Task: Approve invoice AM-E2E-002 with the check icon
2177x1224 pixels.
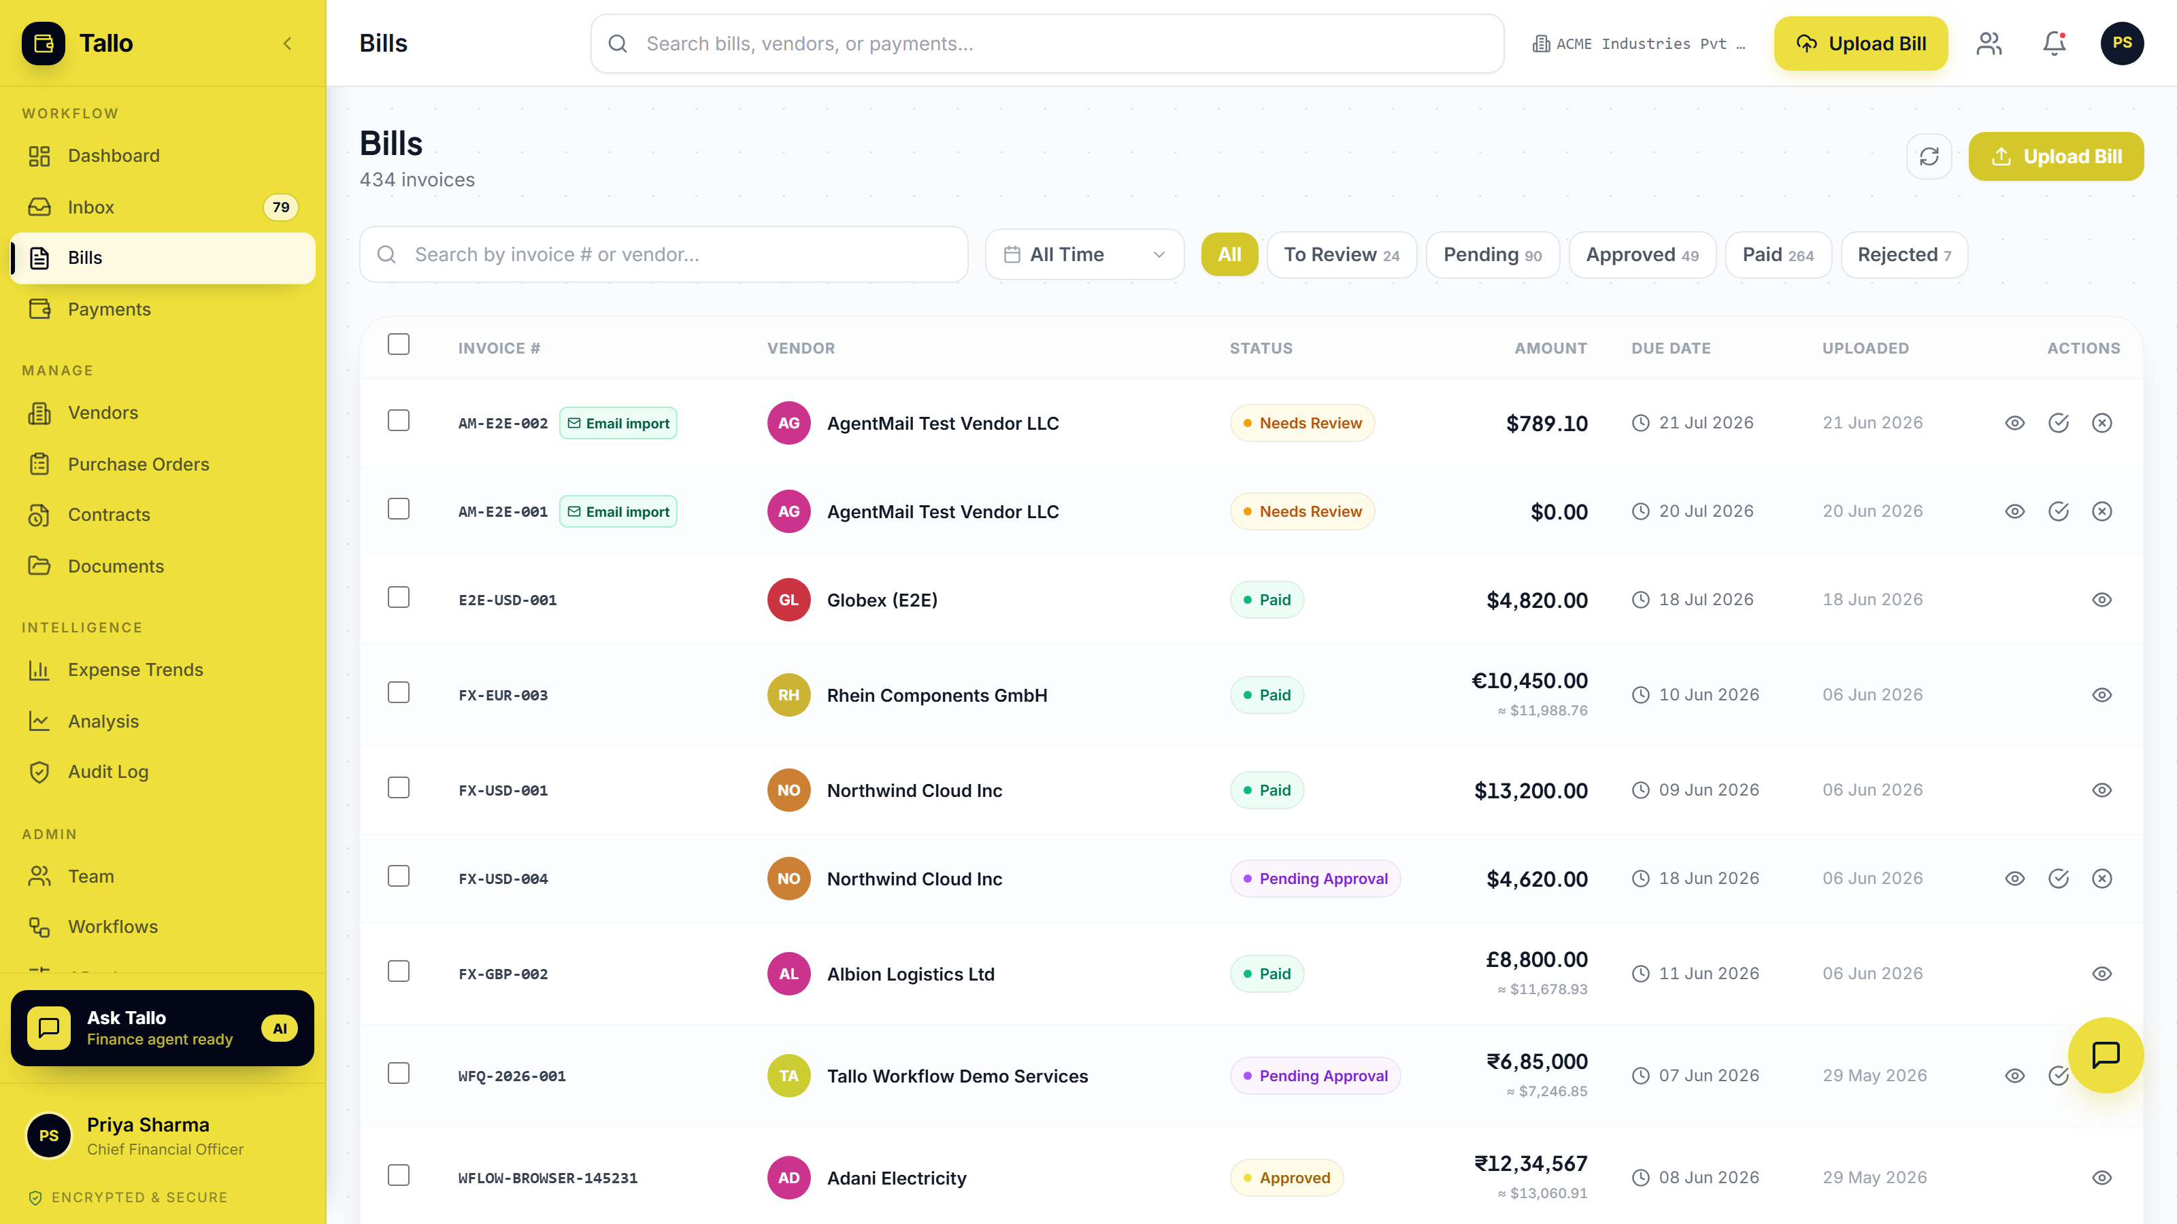Action: pos(2059,423)
